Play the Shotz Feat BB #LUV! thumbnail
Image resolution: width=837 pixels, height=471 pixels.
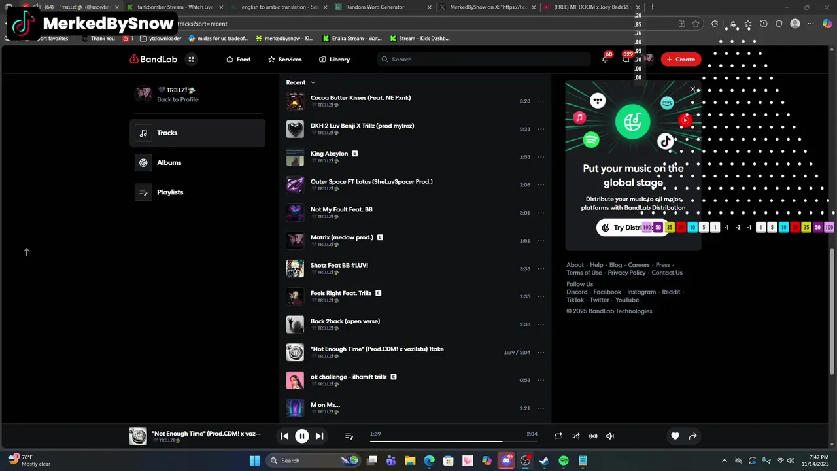pos(295,269)
